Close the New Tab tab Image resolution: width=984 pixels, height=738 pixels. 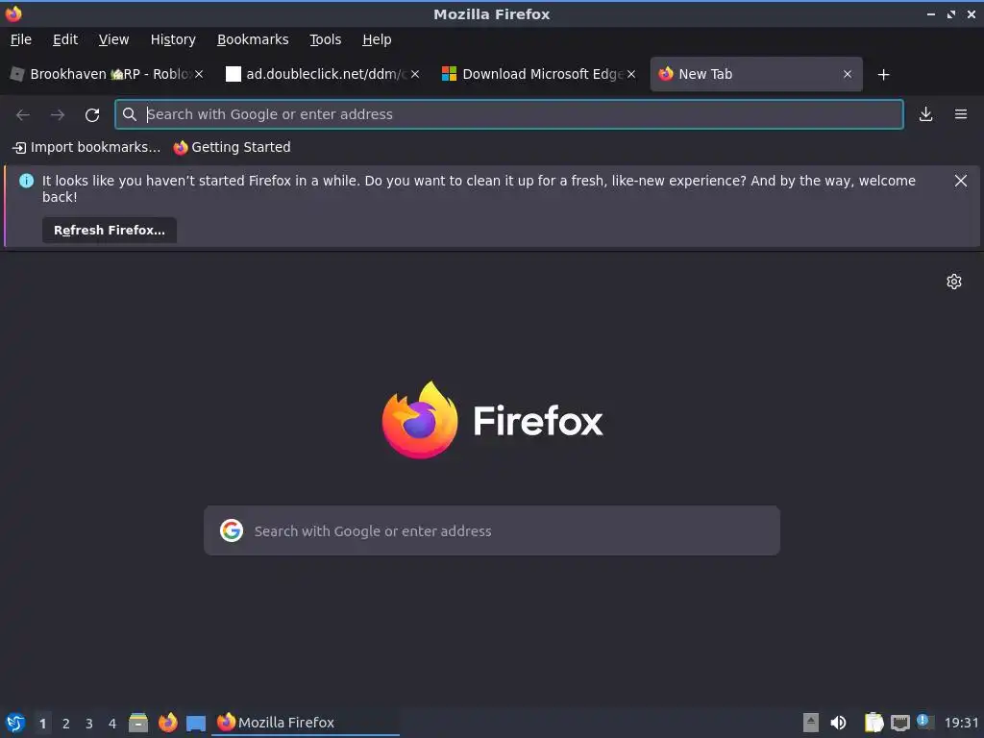pyautogui.click(x=848, y=74)
